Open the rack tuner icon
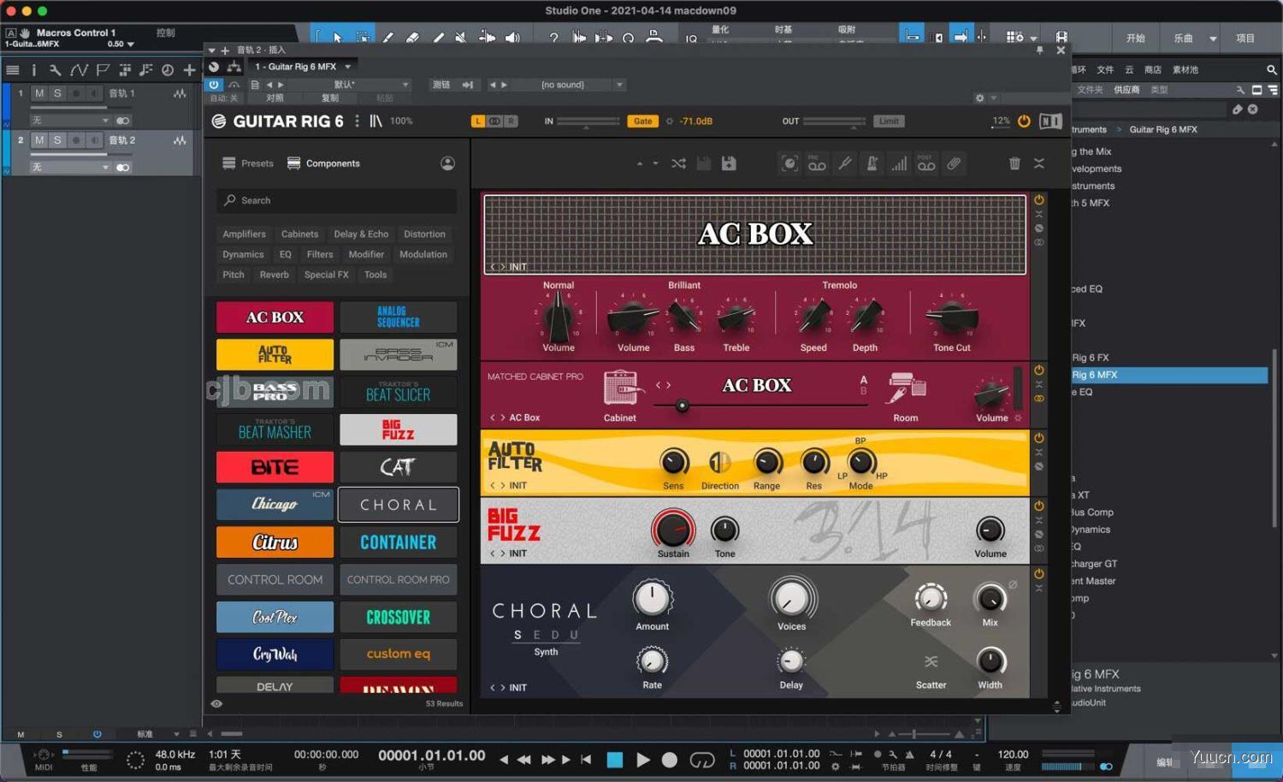 [845, 163]
